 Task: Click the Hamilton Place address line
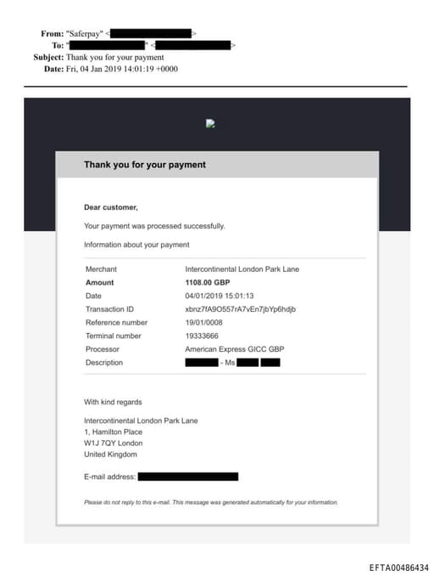(x=114, y=432)
